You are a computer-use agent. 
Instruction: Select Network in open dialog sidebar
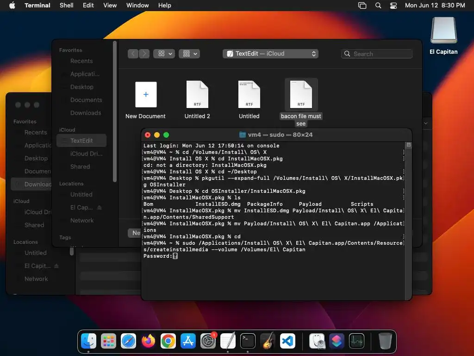pos(81,220)
